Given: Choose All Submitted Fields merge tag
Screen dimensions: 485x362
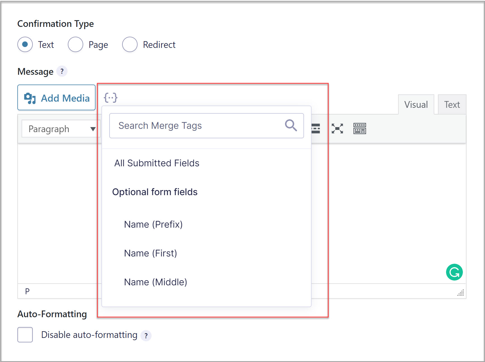Looking at the screenshot, I should click(x=157, y=163).
